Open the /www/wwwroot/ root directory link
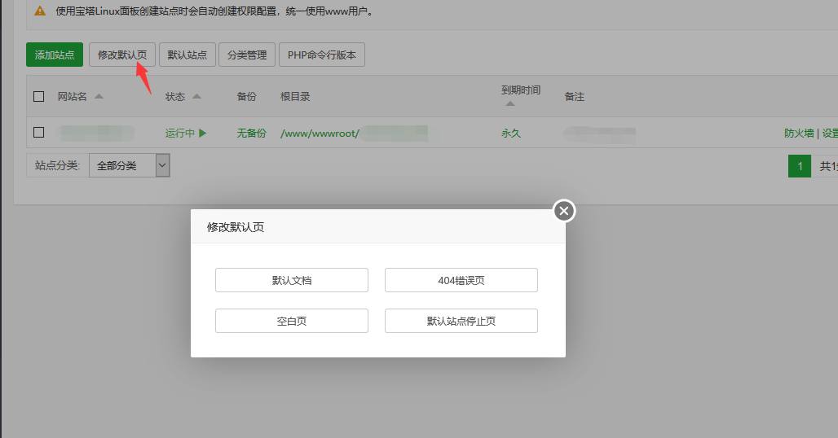 pos(320,134)
